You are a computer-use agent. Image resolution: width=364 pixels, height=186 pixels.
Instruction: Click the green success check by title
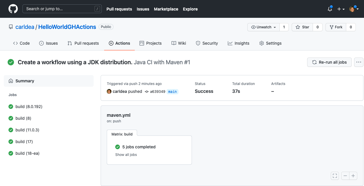tap(11, 62)
